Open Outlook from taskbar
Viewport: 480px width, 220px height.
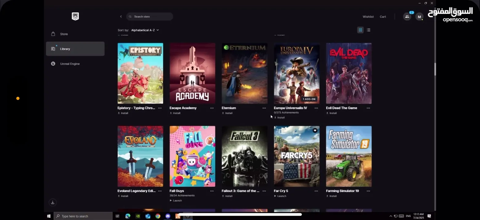[x=148, y=216]
